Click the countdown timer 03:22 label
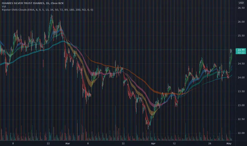Viewport: 247px width, 146px height. 241,53
